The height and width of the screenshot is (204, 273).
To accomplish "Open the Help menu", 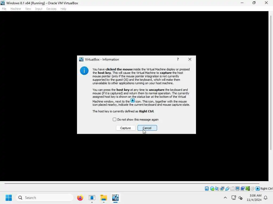I will [x=63, y=9].
